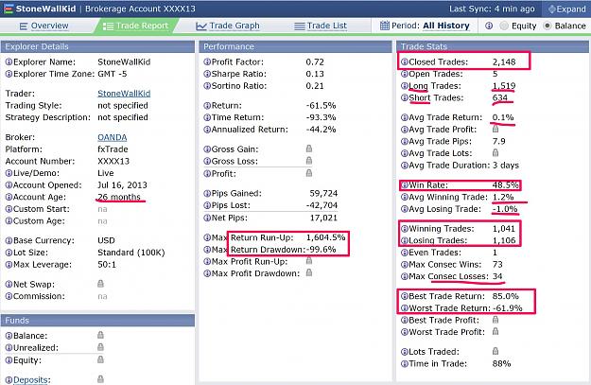Click the Explorer Details panel header
This screenshot has height=385, width=591.
pyautogui.click(x=97, y=46)
